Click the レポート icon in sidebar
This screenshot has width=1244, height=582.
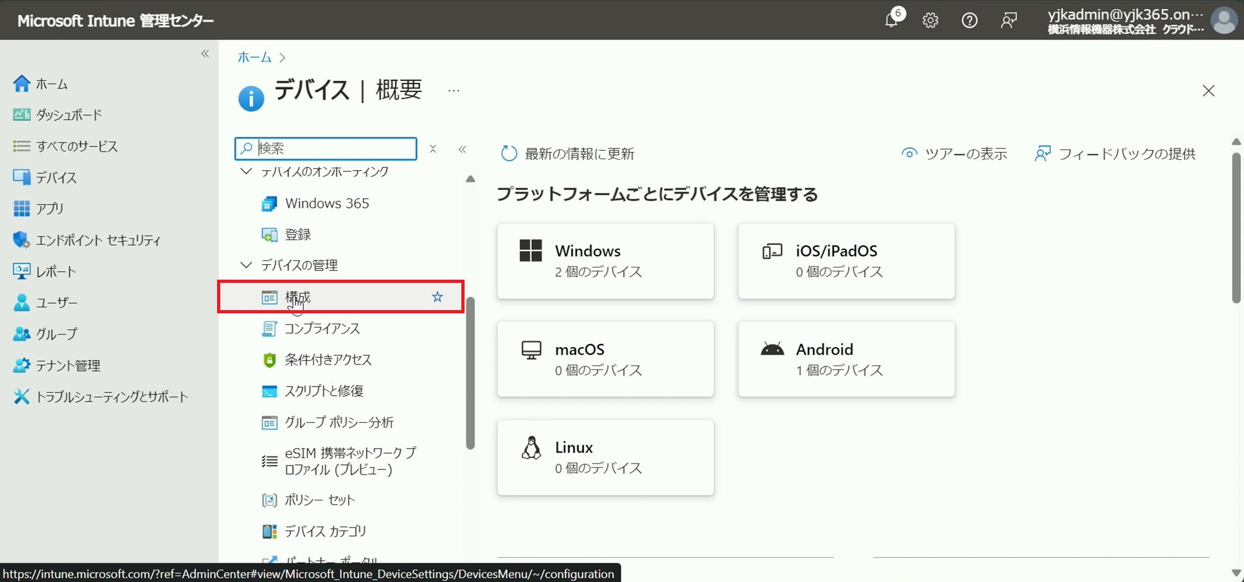point(21,271)
